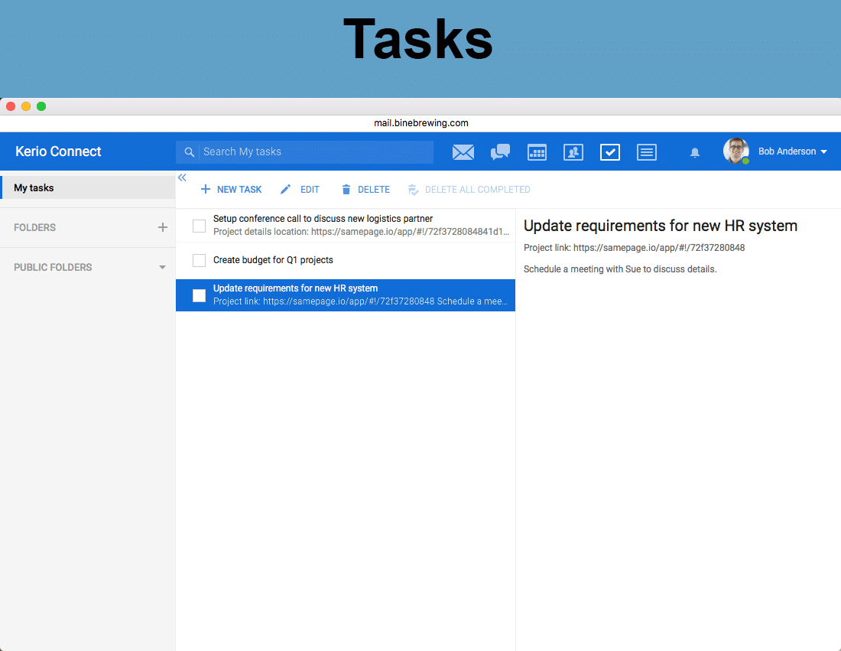
Task: Click the EDIT button
Action: point(300,190)
